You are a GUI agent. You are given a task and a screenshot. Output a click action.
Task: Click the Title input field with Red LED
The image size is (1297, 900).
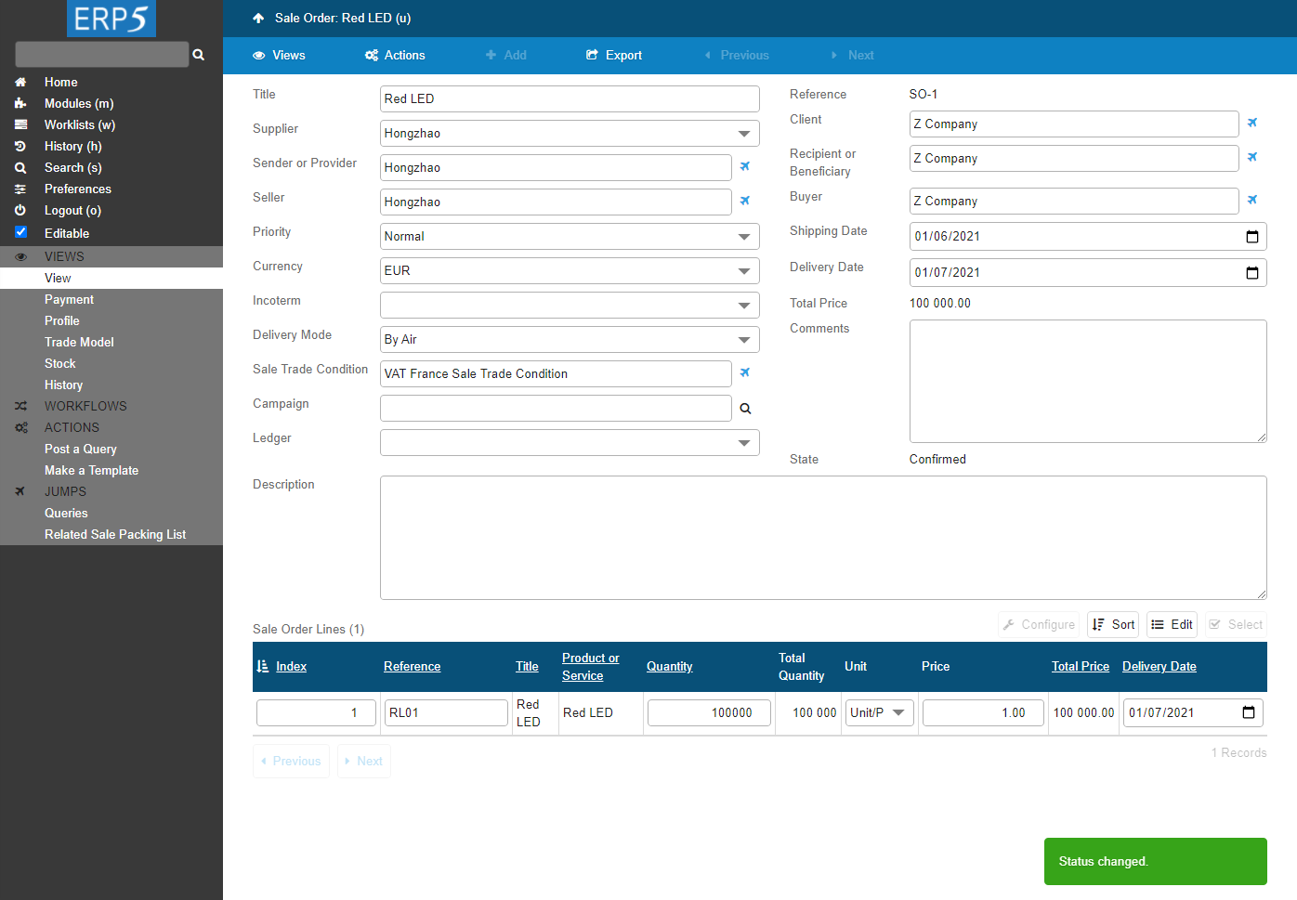point(570,98)
